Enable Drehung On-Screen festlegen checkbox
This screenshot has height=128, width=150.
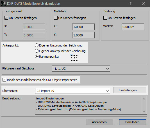[x=105, y=18]
